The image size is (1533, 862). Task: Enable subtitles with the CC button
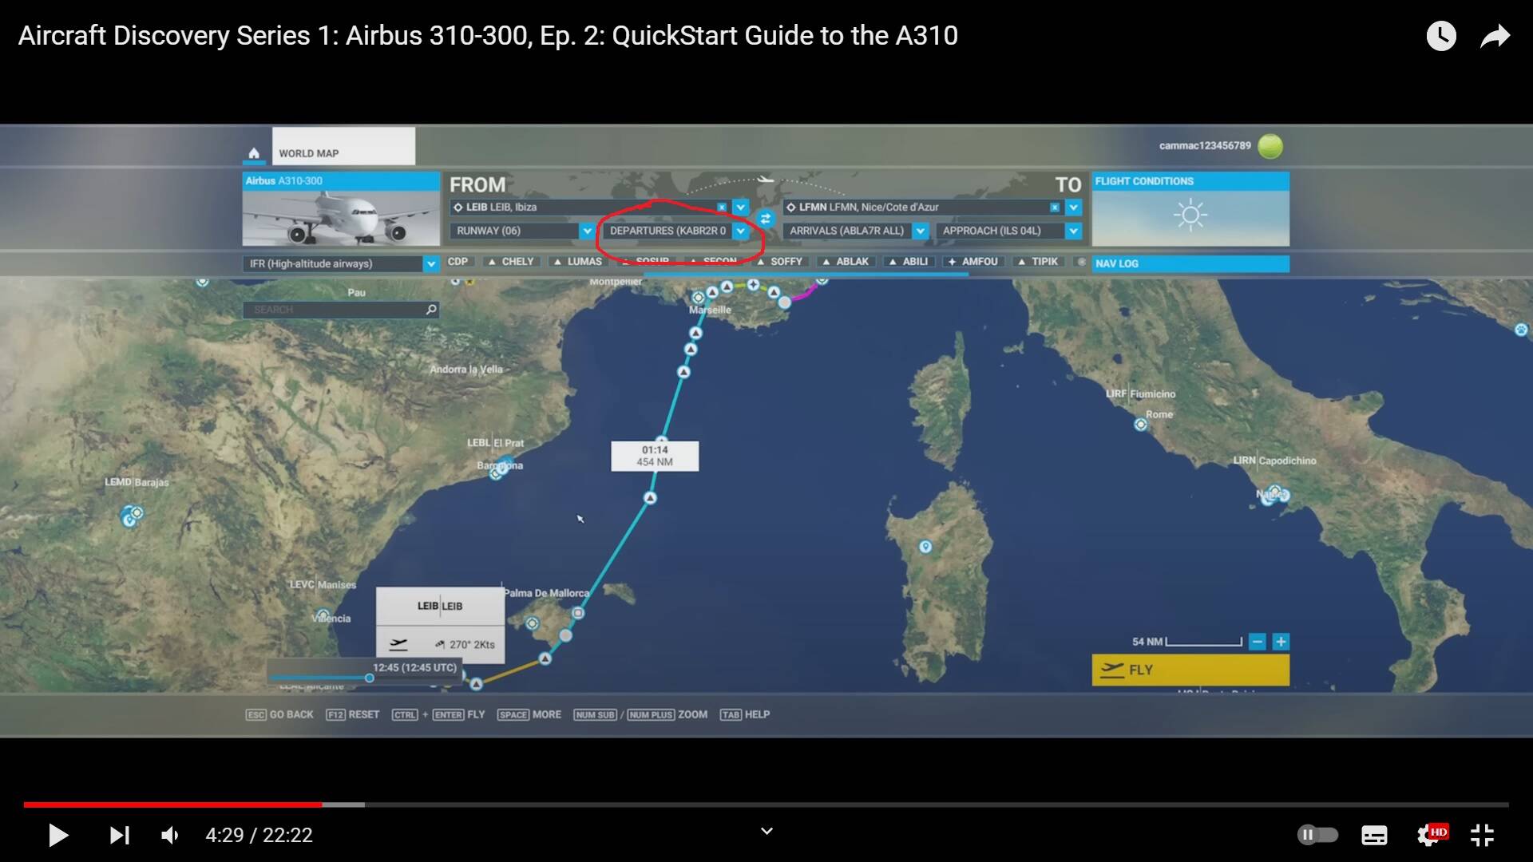coord(1373,836)
